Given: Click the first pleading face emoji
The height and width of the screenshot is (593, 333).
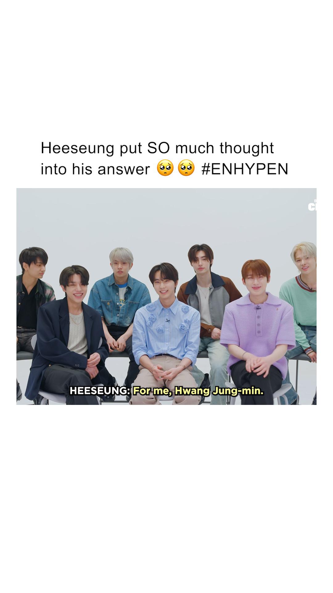Looking at the screenshot, I should tap(165, 168).
